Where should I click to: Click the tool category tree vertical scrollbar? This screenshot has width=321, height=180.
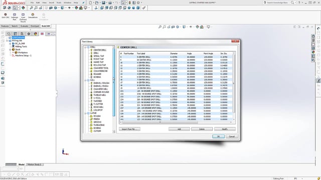pyautogui.click(x=114, y=82)
